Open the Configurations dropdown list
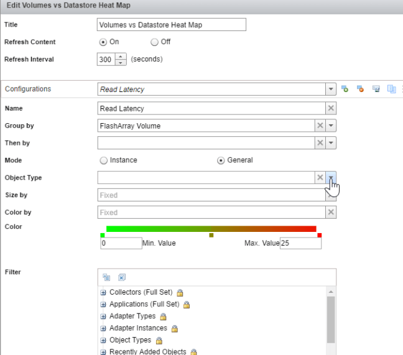The image size is (403, 355). (331, 89)
